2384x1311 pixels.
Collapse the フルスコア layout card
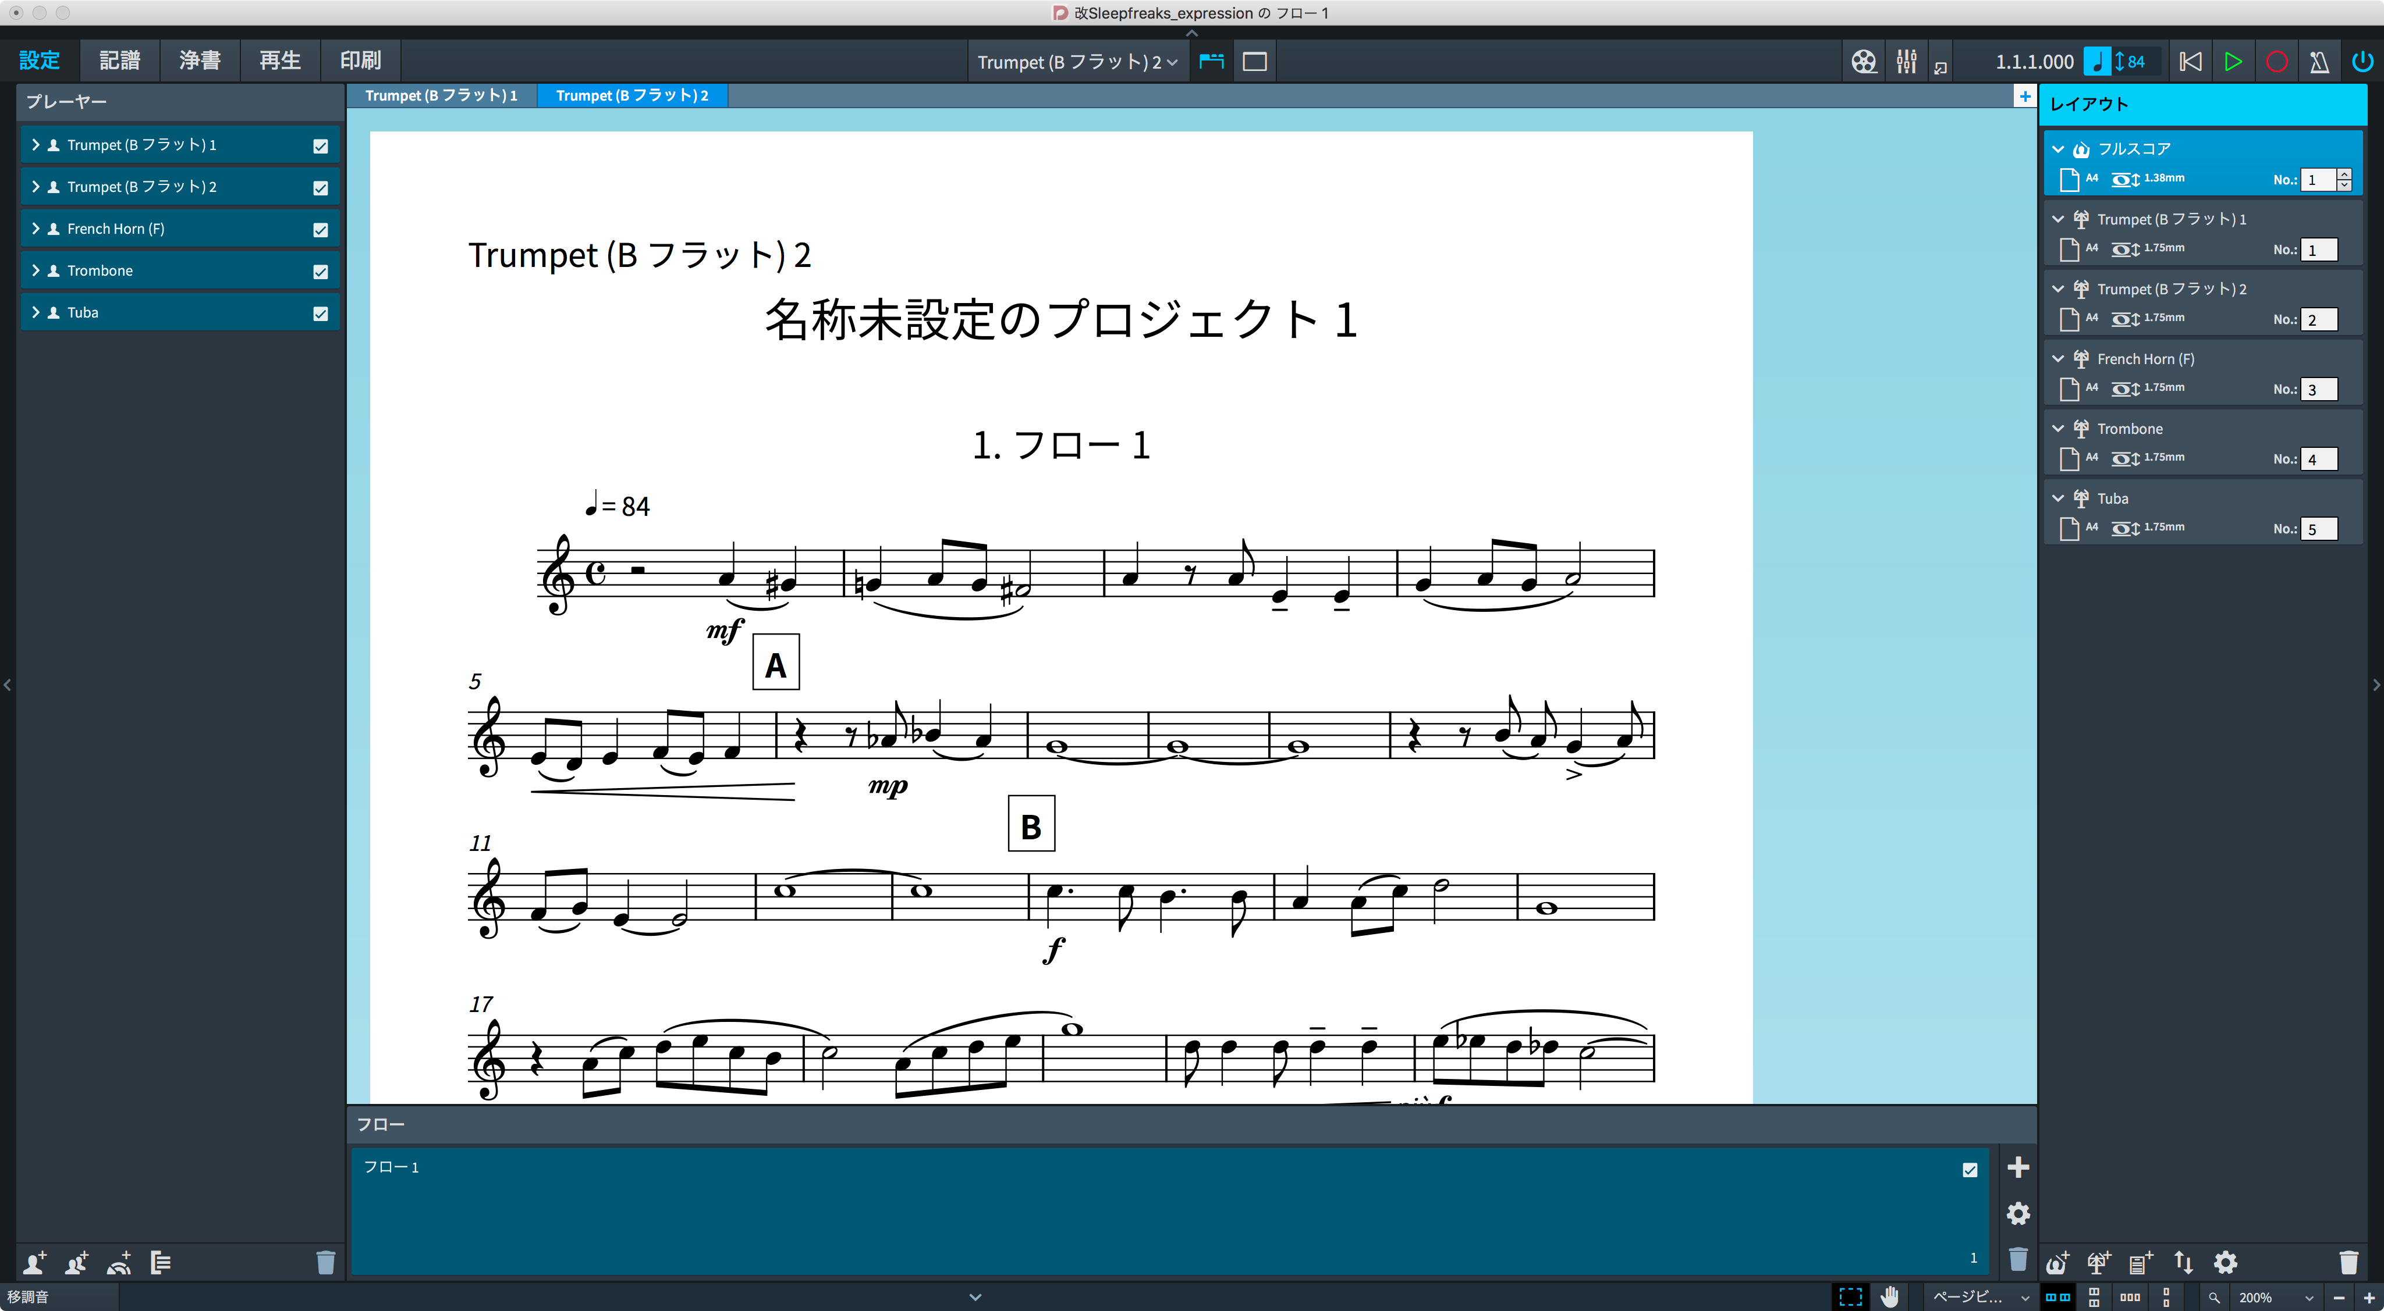point(2058,149)
